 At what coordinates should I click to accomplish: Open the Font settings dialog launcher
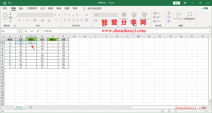[x=61, y=26]
